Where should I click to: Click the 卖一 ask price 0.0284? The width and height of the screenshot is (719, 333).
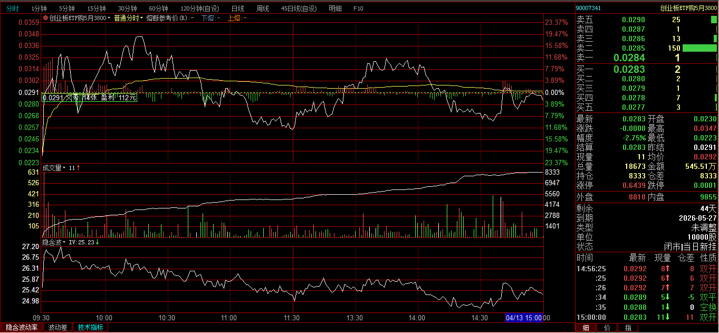(x=629, y=58)
